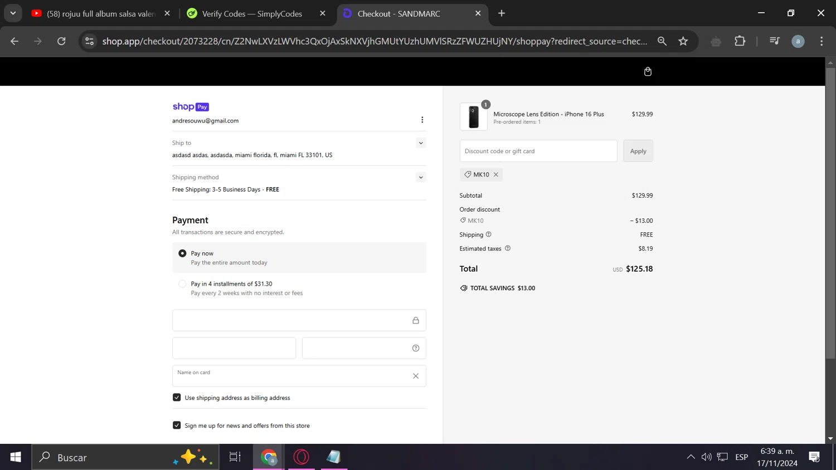
Task: Click the security code input field
Action: coord(364,348)
